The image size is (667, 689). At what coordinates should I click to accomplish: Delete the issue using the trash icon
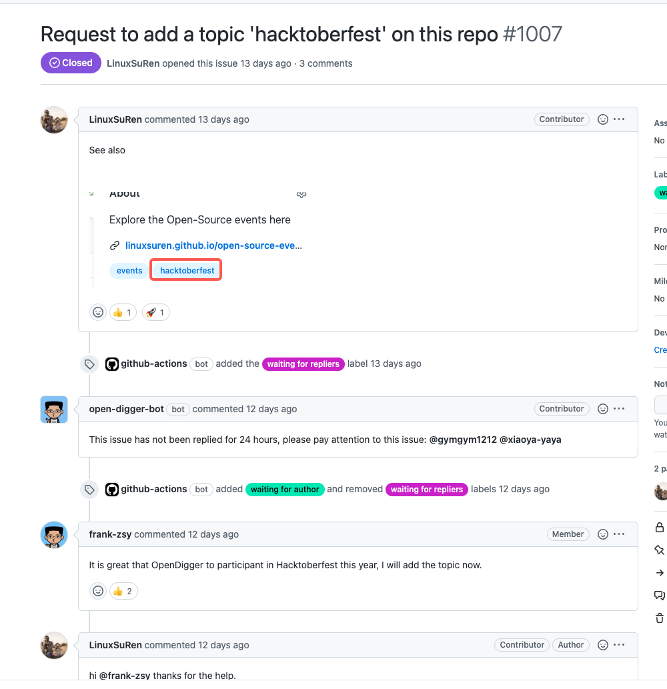point(659,618)
